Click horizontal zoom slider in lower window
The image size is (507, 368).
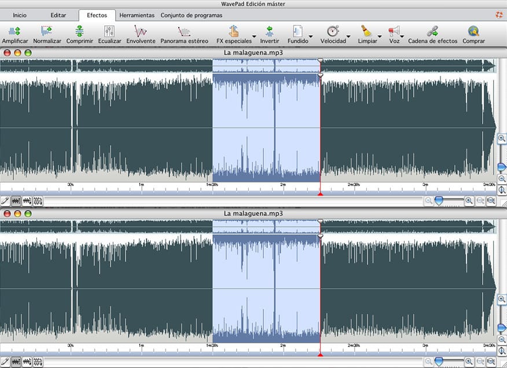[x=439, y=362]
